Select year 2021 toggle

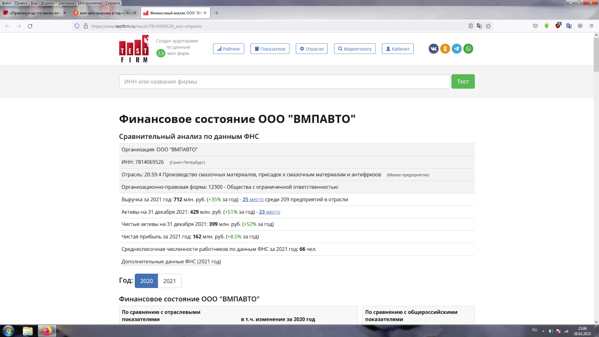tap(170, 281)
